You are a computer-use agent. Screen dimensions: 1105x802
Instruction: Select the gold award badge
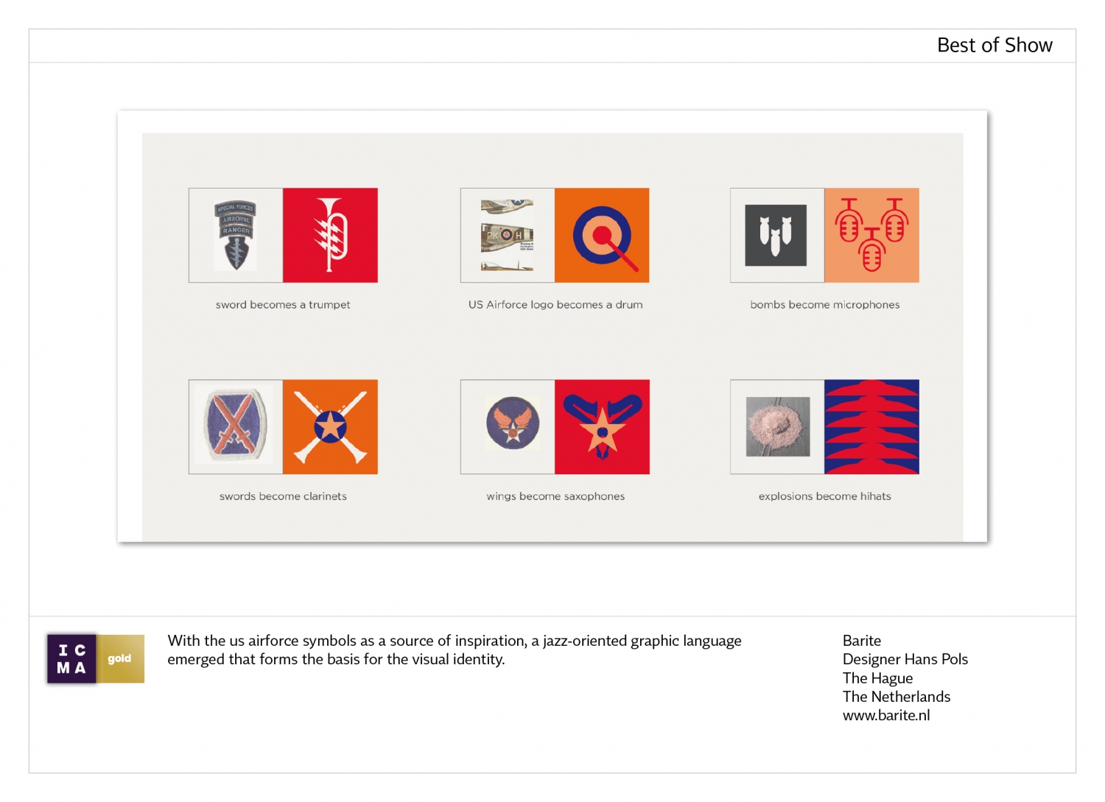click(x=120, y=658)
